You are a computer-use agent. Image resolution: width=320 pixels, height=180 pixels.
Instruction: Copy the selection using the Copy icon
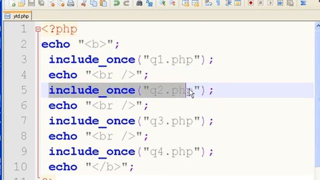(93, 3)
